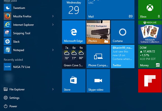This screenshot has height=111, width=162.
Task: Open the Calendar Wednesday 29 tile
Action: (x=74, y=10)
